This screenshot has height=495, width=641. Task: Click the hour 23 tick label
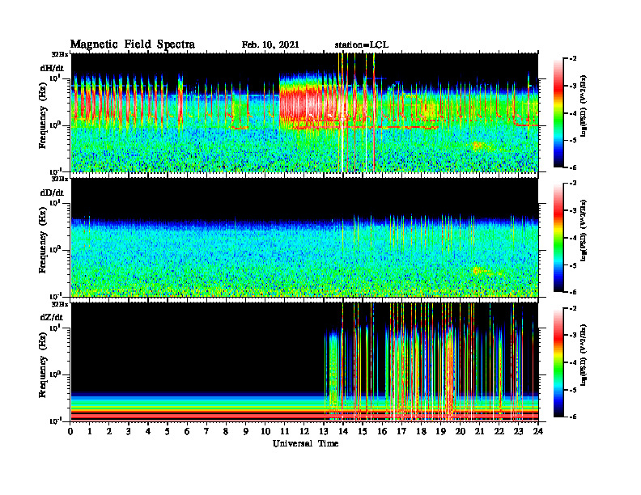pos(518,431)
